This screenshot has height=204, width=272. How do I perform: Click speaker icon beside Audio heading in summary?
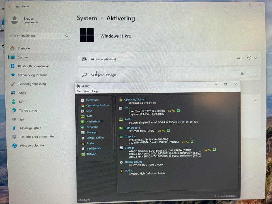(122, 171)
